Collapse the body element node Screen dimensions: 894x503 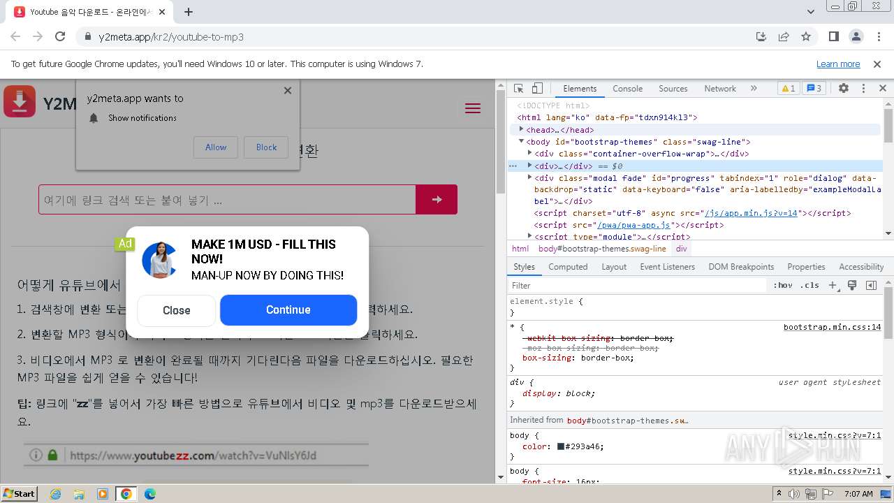521,141
